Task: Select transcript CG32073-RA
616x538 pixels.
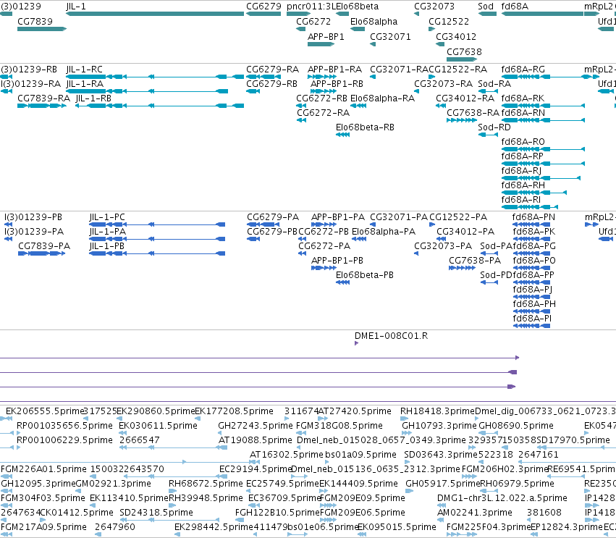Action: coord(443,84)
